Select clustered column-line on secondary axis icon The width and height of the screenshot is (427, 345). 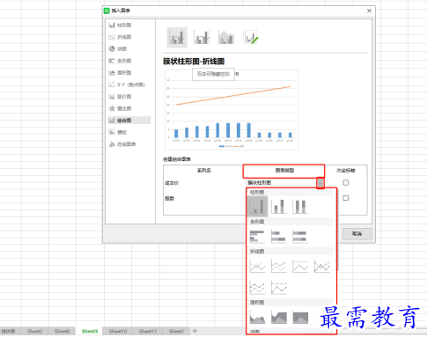(202, 37)
